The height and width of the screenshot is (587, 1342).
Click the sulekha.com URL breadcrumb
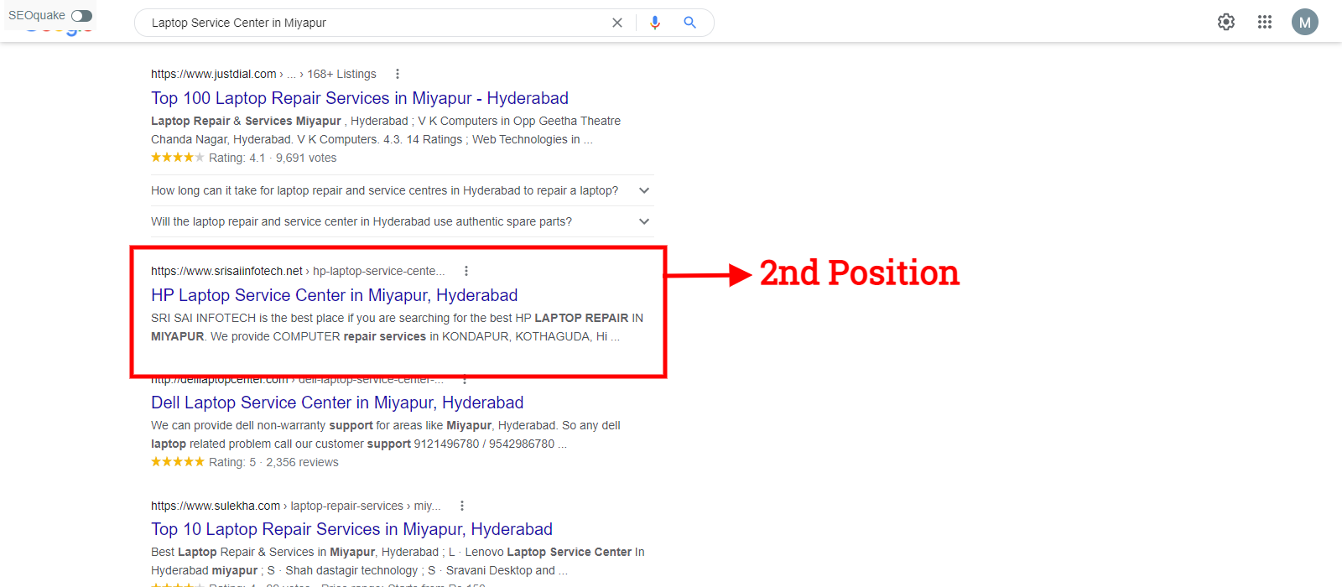click(x=295, y=506)
